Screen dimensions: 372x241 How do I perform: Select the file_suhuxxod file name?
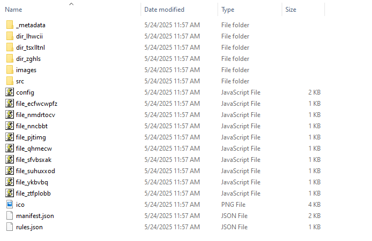click(x=36, y=171)
